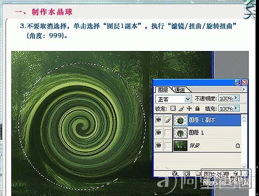Switch to the 通道 (Channels) tab
Viewport: 259px width, 196px height.
pyautogui.click(x=180, y=90)
